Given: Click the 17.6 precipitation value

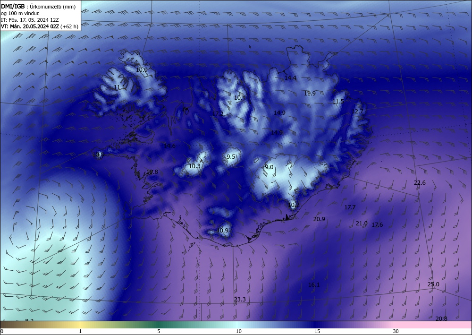Looking at the screenshot, I should tap(377, 225).
